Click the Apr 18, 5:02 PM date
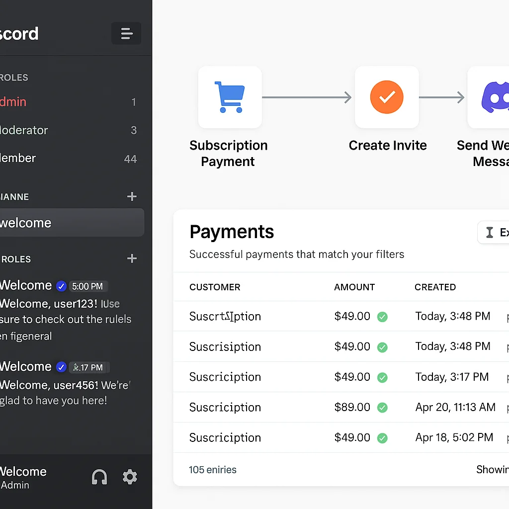Viewport: 509px width, 509px height. pos(454,437)
